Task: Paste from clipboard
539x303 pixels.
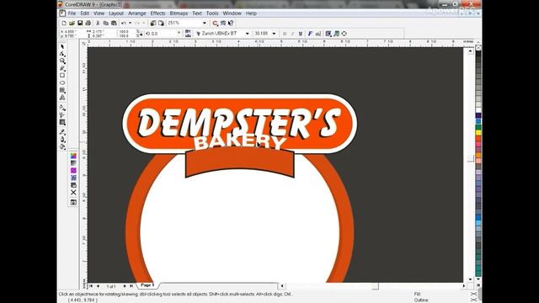Action: [x=114, y=23]
